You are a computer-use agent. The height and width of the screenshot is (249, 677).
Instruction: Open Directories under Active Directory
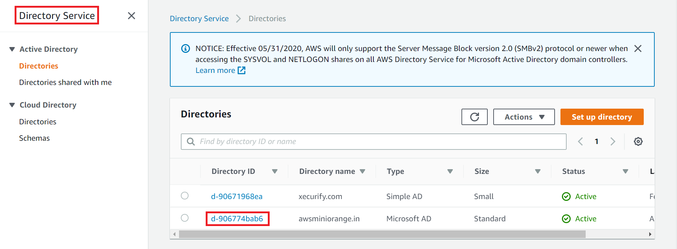(39, 66)
